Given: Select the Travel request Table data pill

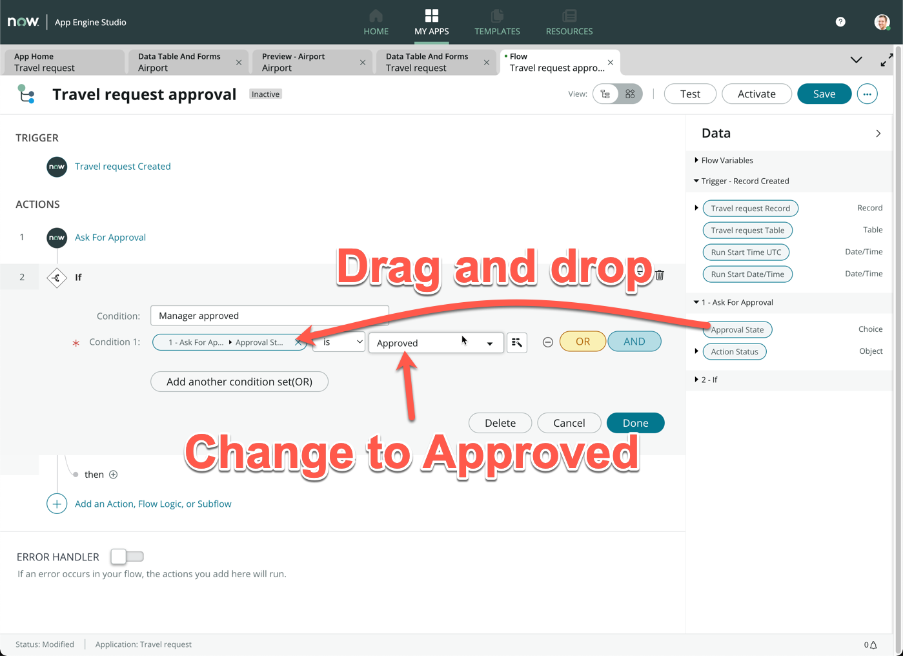Looking at the screenshot, I should [x=747, y=230].
